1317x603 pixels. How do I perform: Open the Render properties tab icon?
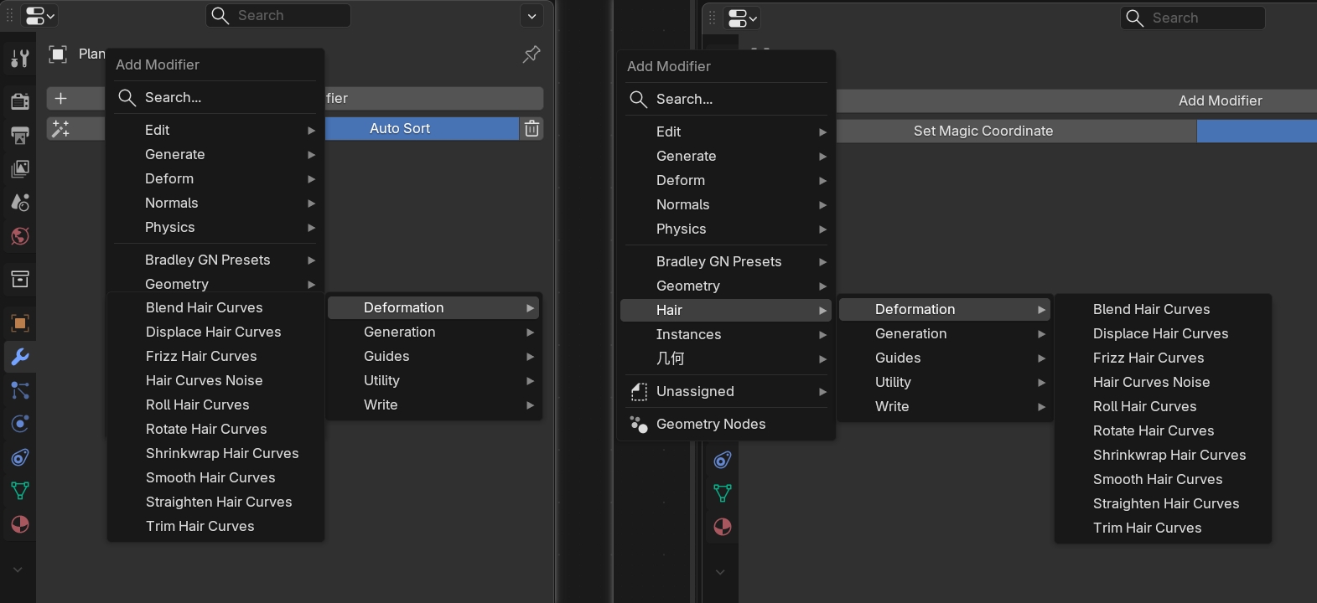click(x=19, y=101)
